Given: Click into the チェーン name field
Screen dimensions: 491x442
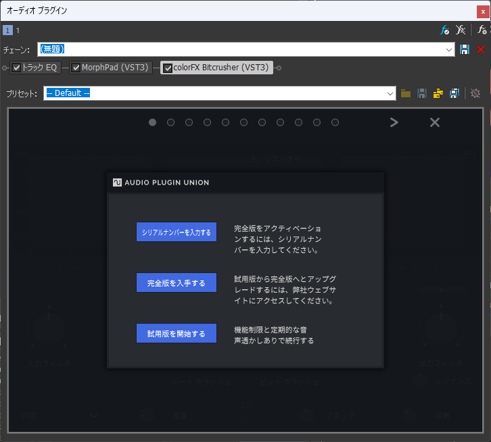Looking at the screenshot, I should 245,49.
